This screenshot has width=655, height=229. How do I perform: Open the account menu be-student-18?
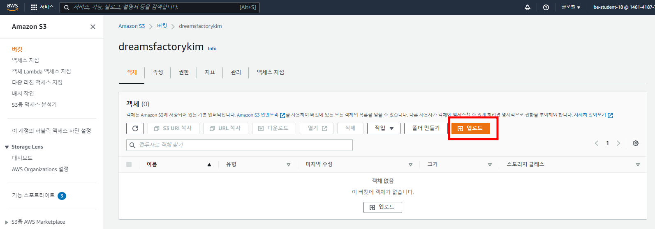(x=624, y=7)
